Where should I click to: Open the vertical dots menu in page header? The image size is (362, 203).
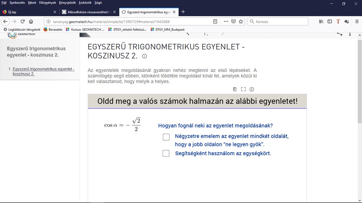pyautogui.click(x=350, y=34)
